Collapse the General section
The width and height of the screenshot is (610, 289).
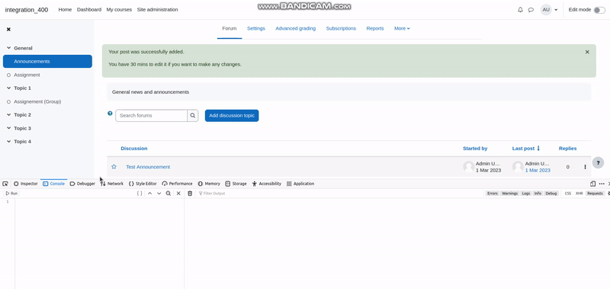pyautogui.click(x=8, y=48)
